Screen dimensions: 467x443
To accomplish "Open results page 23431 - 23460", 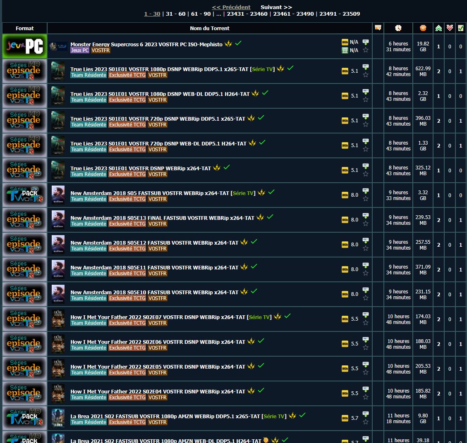I will 247,14.
